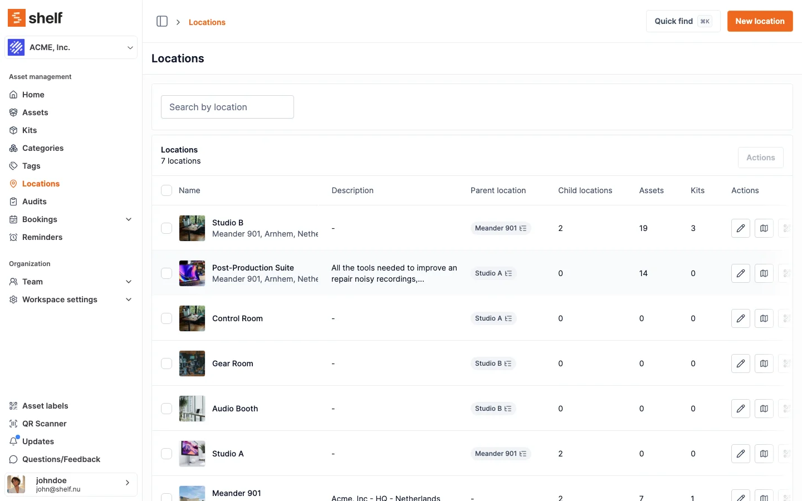Toggle the sidebar collapse icon
Image resolution: width=802 pixels, height=501 pixels.
[162, 21]
